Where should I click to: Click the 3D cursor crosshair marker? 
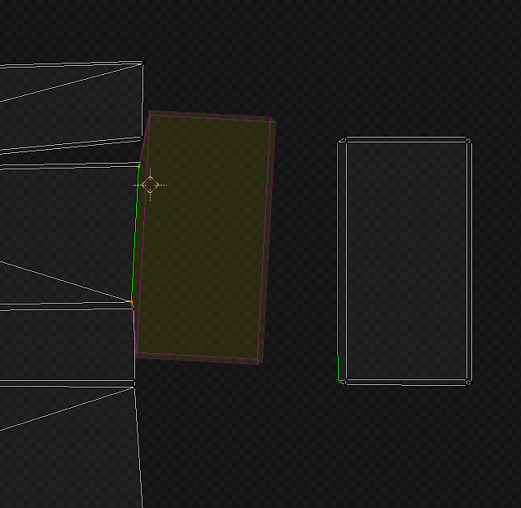coord(150,185)
